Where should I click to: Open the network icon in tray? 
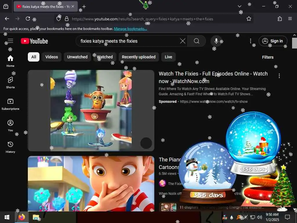[253, 217]
